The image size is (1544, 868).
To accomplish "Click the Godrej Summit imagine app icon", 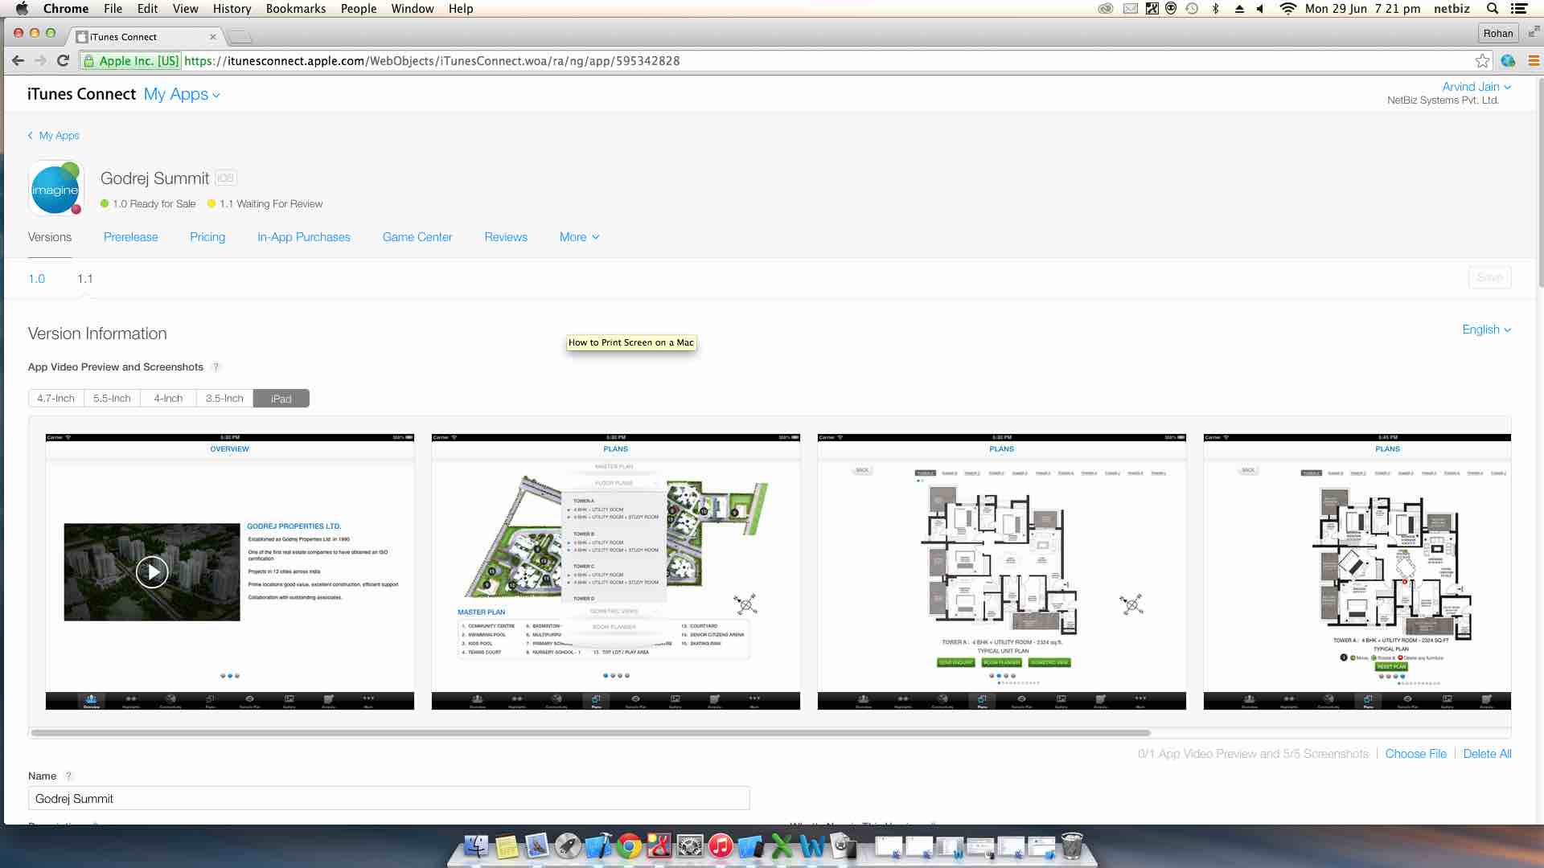I will coord(55,189).
